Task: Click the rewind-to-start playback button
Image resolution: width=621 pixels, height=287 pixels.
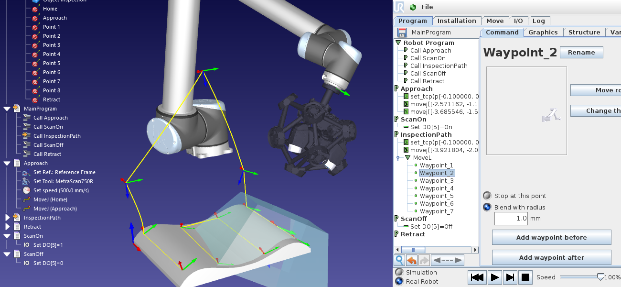Action: tap(477, 277)
